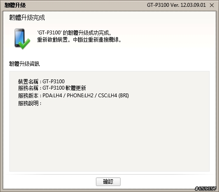Click the GT-P3100 Ver. 12.03.09.01 version text

coord(176,5)
